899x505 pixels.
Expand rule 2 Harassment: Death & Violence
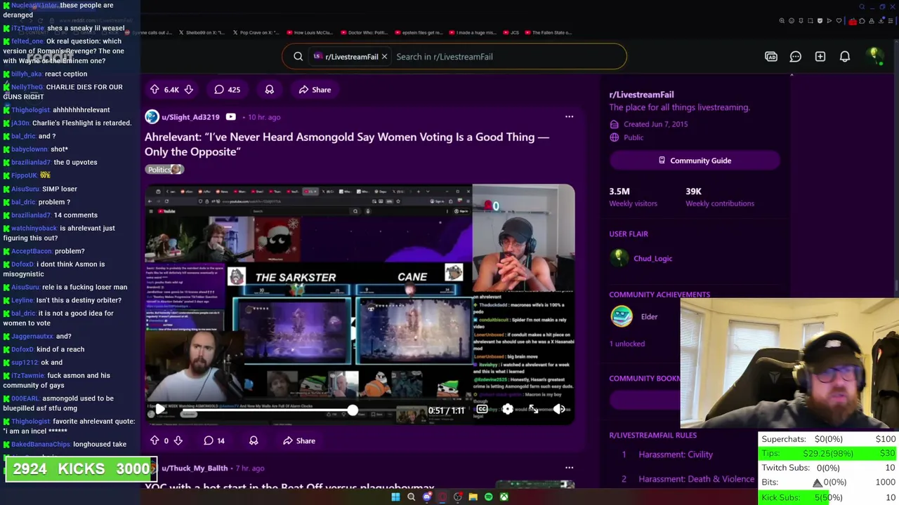point(696,479)
